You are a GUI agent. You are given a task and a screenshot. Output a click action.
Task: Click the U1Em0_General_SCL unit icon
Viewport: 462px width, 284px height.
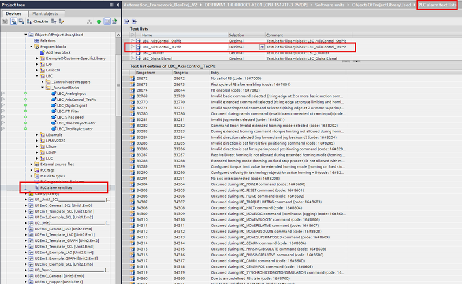coord(31,205)
